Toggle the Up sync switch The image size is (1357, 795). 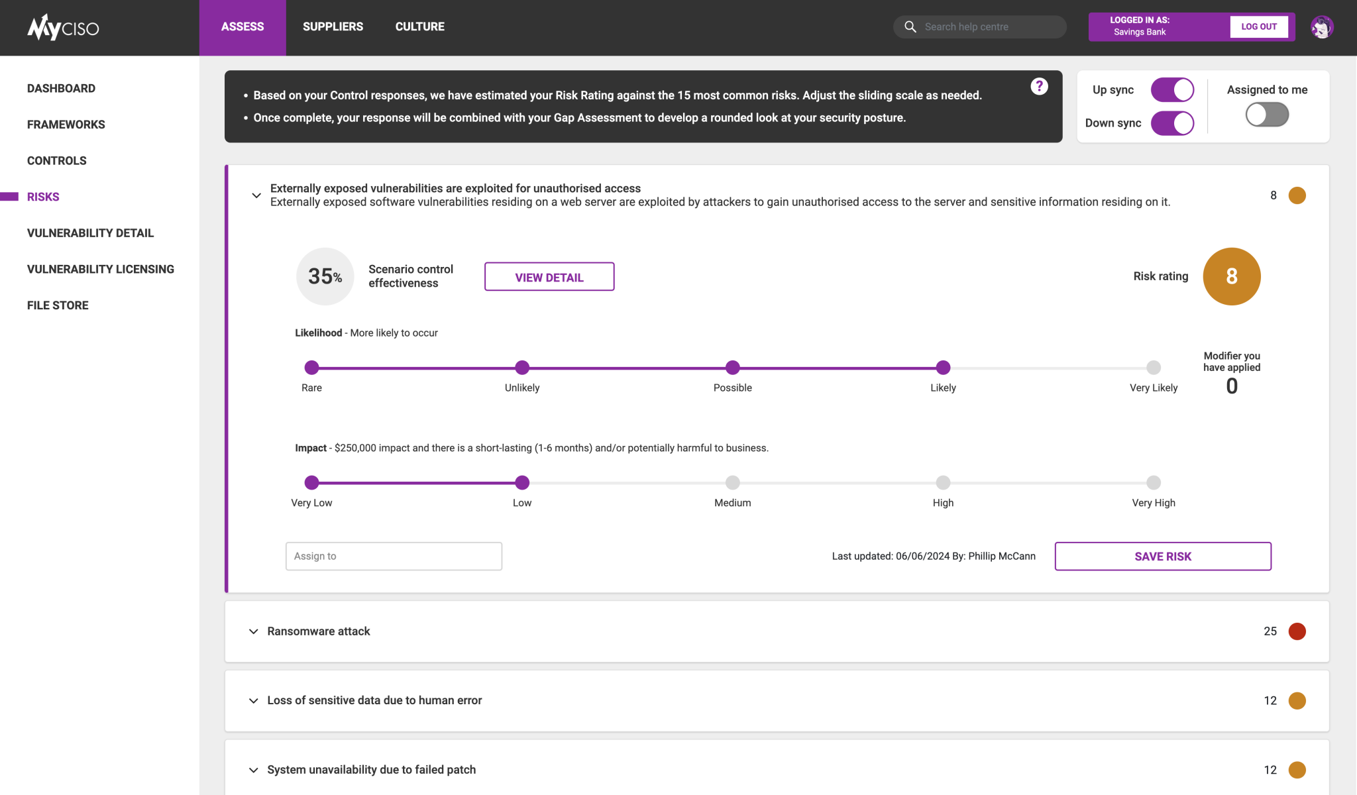click(x=1172, y=89)
